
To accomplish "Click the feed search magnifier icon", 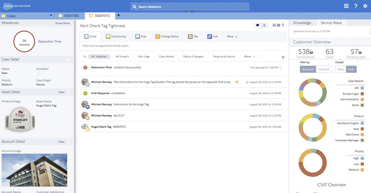I will [85, 56].
